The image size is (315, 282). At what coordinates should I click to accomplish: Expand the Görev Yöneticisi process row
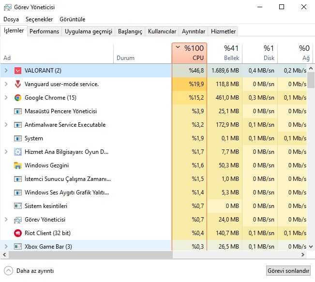tap(6, 220)
